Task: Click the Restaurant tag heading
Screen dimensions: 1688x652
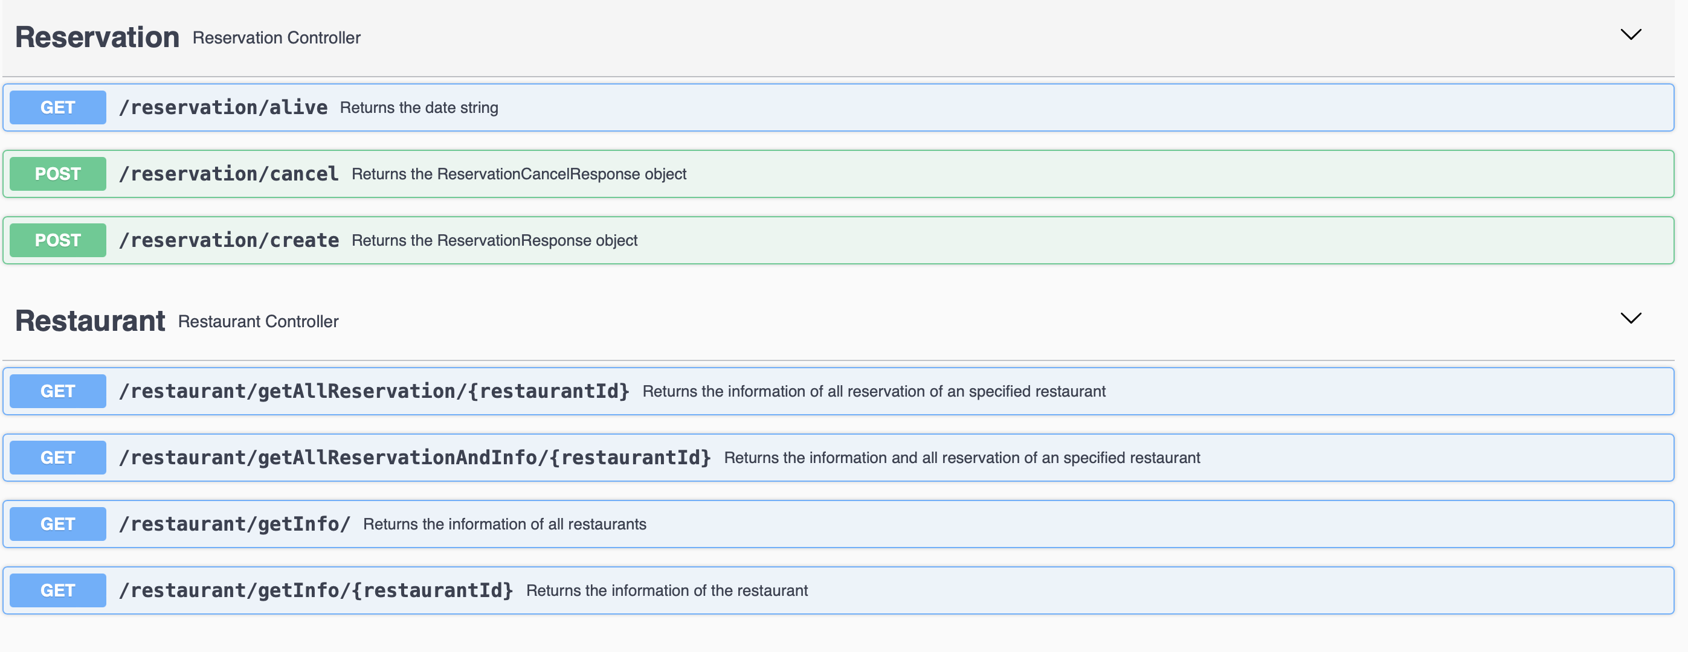Action: pyautogui.click(x=90, y=321)
